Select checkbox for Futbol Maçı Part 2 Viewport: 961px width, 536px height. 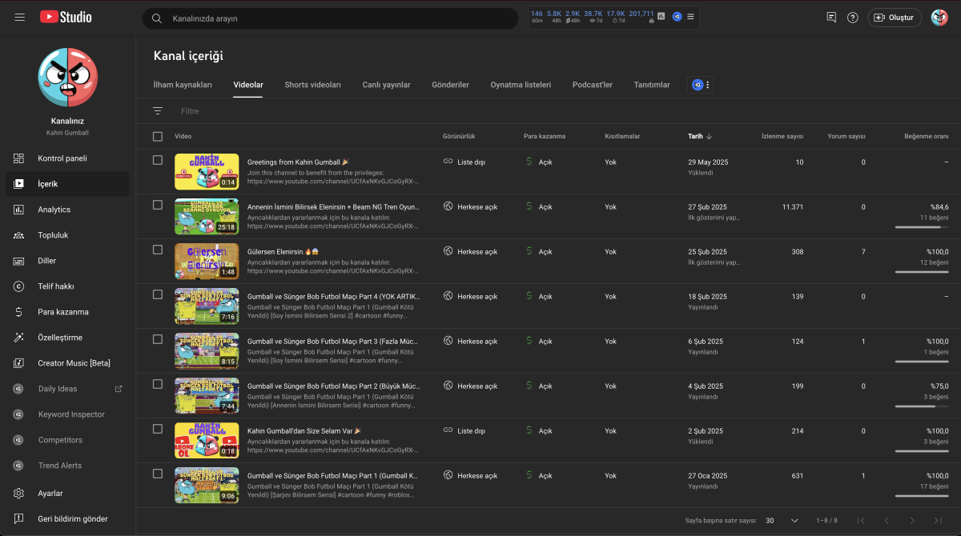coord(158,384)
